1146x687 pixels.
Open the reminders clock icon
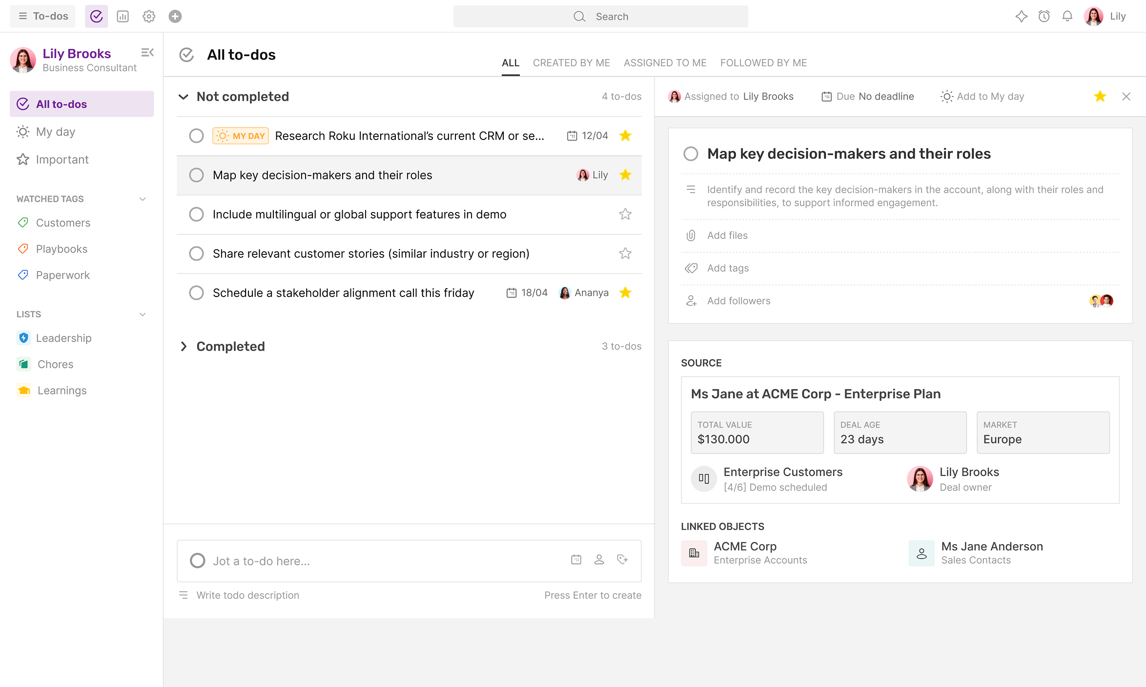click(1044, 17)
